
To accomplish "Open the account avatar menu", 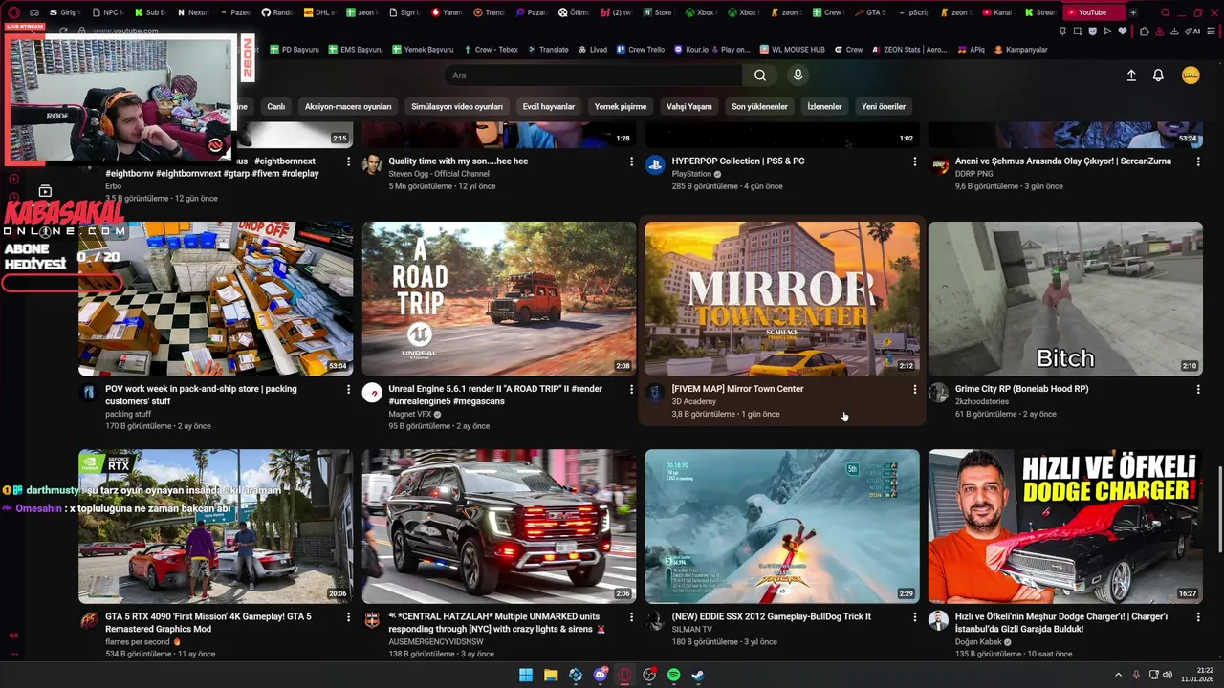I will tap(1191, 75).
